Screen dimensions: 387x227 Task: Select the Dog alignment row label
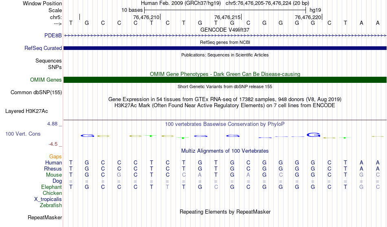pyautogui.click(x=57, y=181)
